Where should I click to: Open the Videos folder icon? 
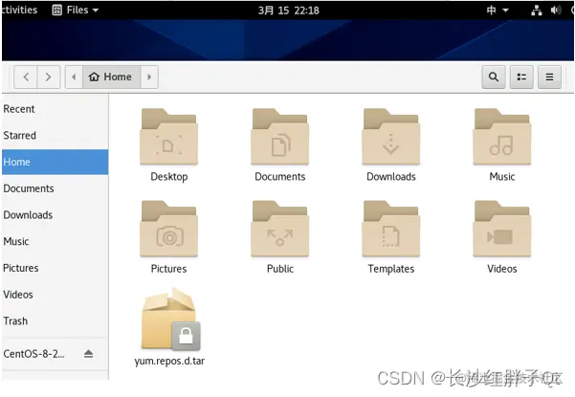point(502,229)
